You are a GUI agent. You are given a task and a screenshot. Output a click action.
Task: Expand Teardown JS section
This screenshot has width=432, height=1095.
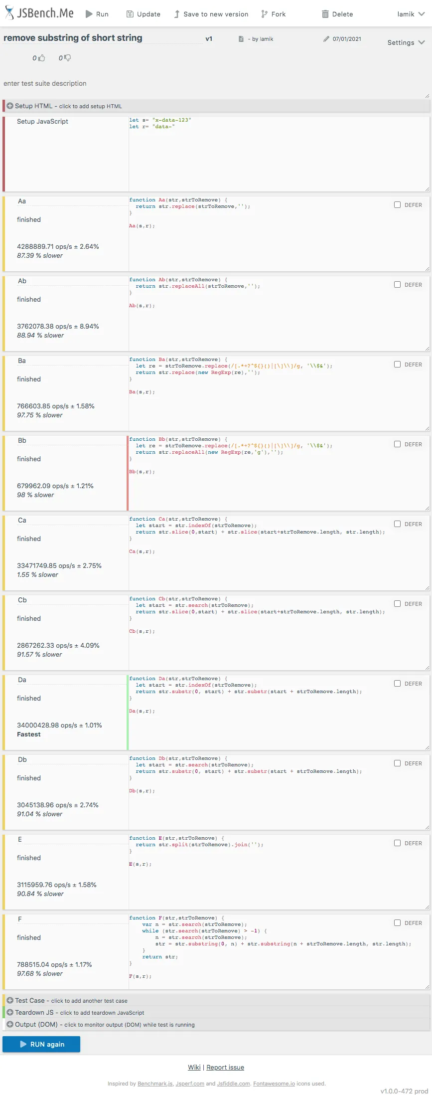[x=10, y=1012]
